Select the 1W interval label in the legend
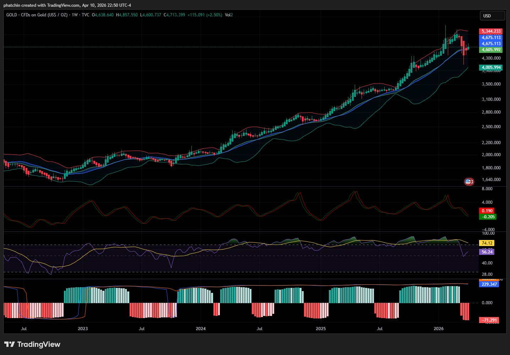Screen dimensions: 510x355 (75, 15)
